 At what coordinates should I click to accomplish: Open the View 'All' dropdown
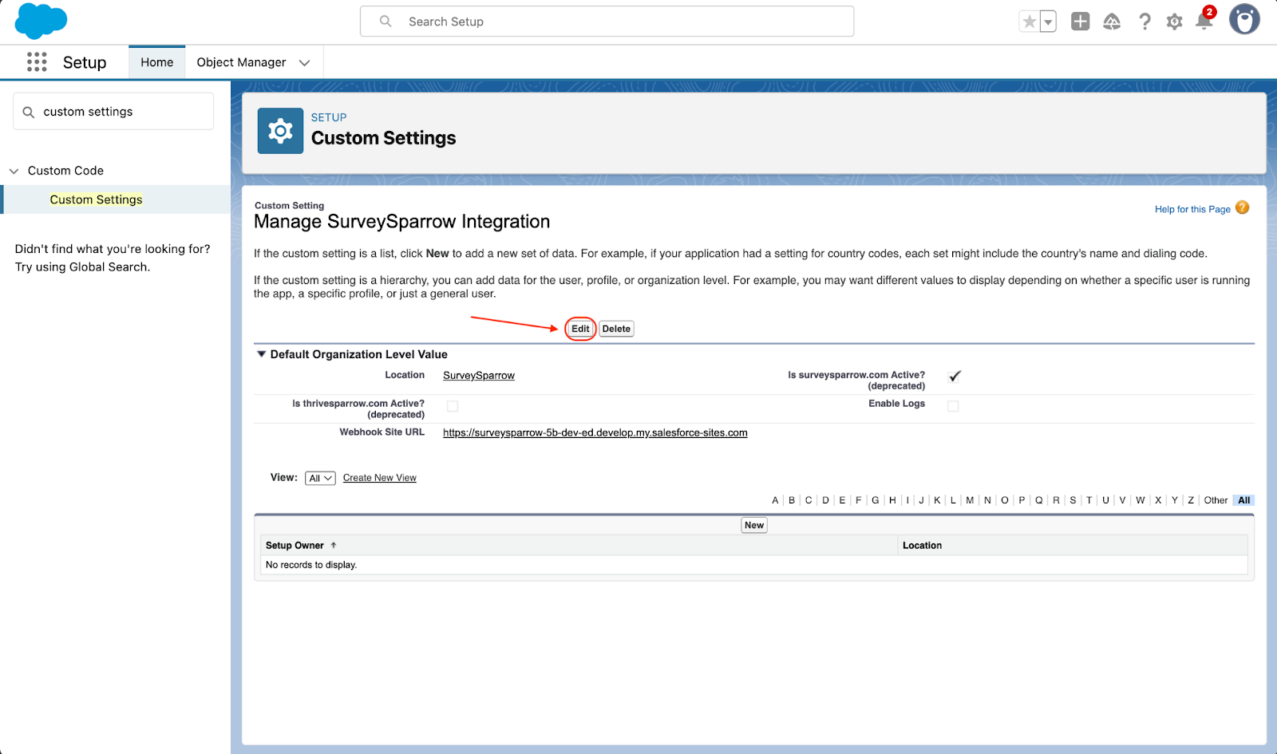[320, 478]
